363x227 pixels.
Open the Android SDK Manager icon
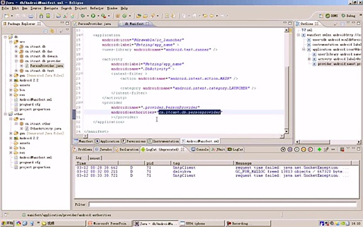(41, 16)
